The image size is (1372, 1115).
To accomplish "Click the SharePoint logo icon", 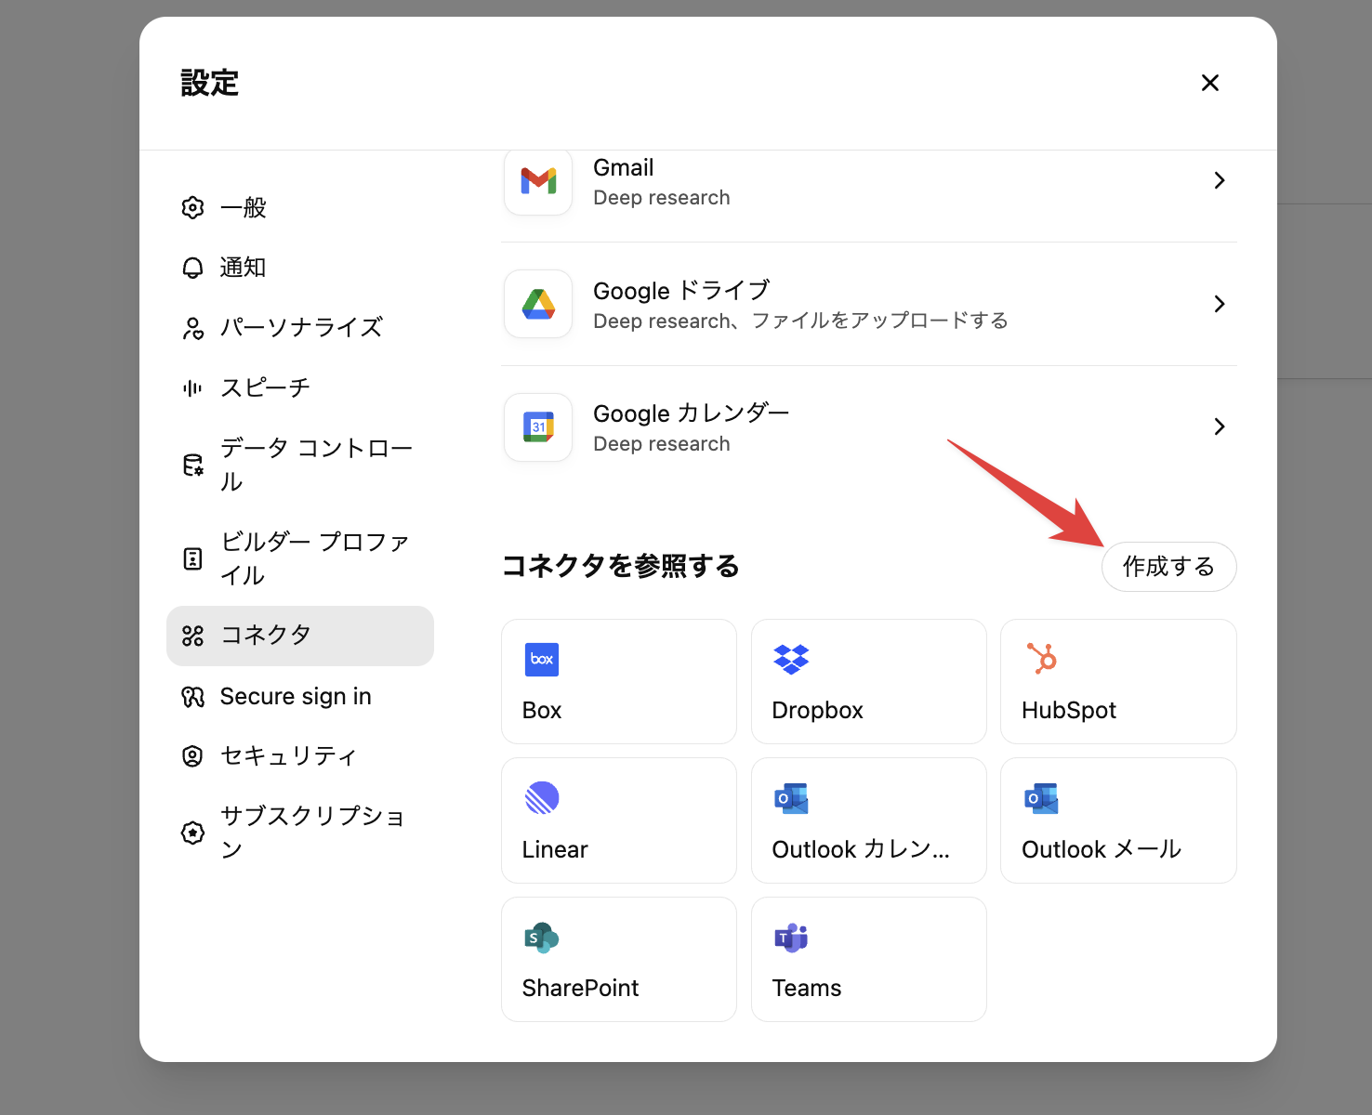I will pyautogui.click(x=542, y=938).
